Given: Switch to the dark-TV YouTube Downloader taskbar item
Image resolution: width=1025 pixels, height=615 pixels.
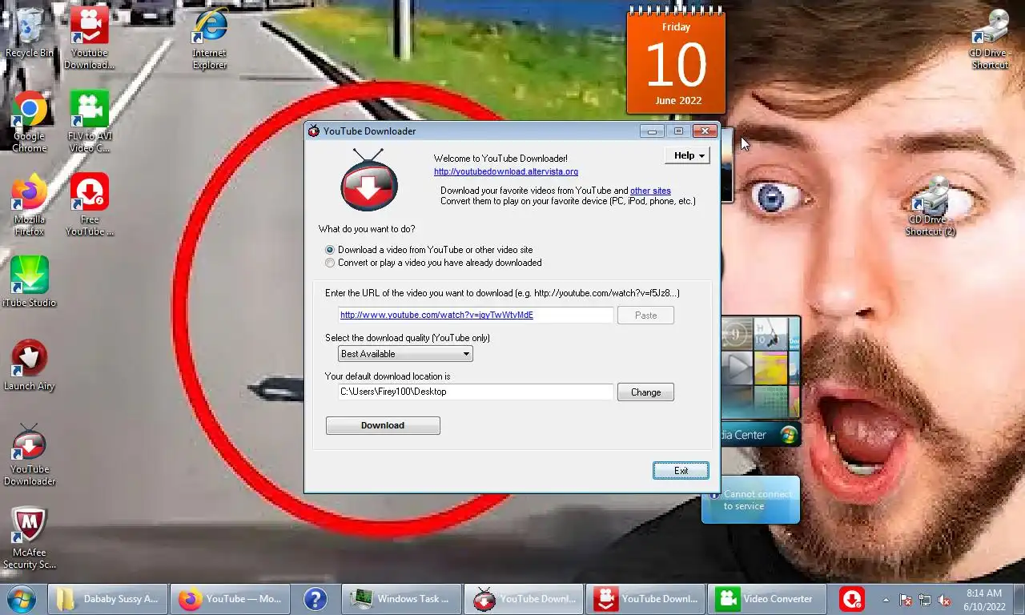Looking at the screenshot, I should [524, 599].
